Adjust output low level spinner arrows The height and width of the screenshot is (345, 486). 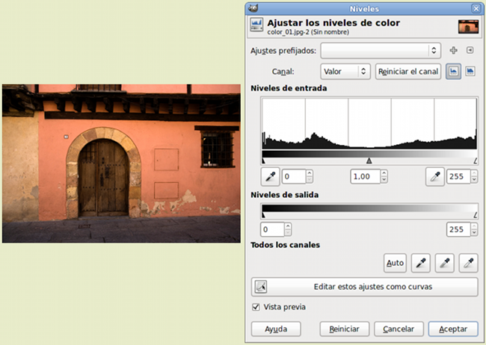(288, 229)
